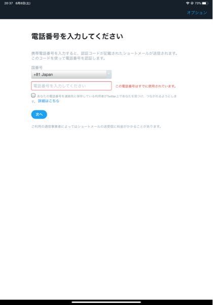The height and width of the screenshot is (305, 213).
Task: Click the checkbox label text about Twitter contacts
Action: (x=104, y=99)
